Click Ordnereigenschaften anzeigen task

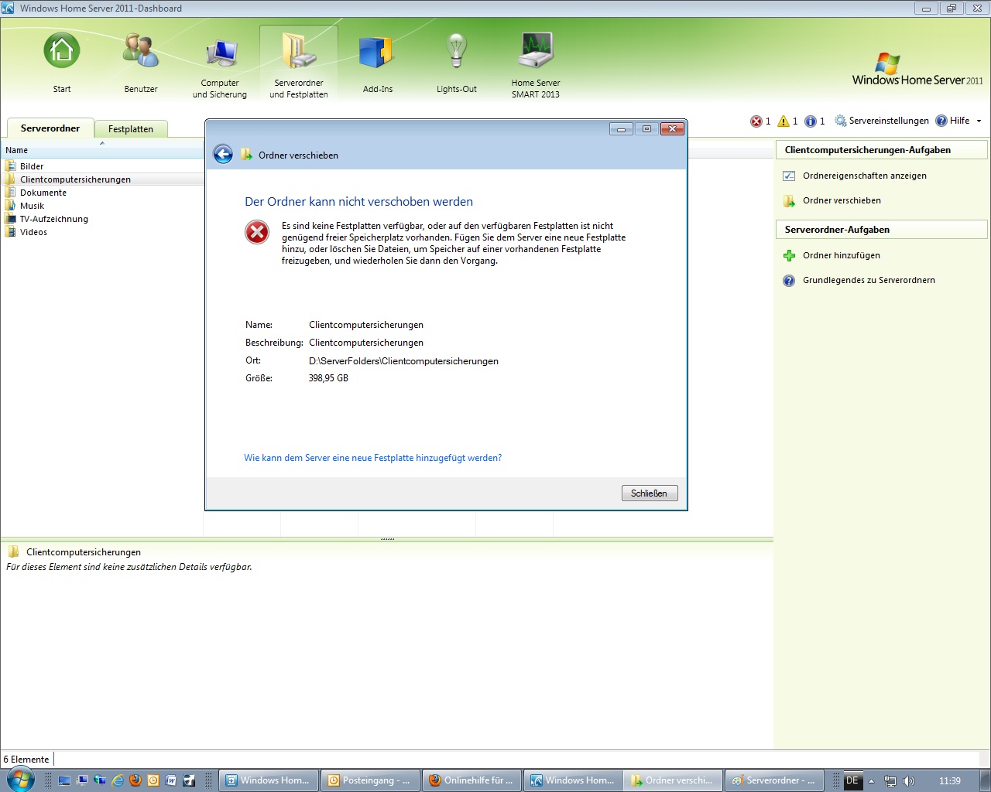(x=865, y=176)
